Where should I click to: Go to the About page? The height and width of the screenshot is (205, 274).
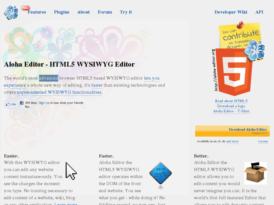(83, 12)
